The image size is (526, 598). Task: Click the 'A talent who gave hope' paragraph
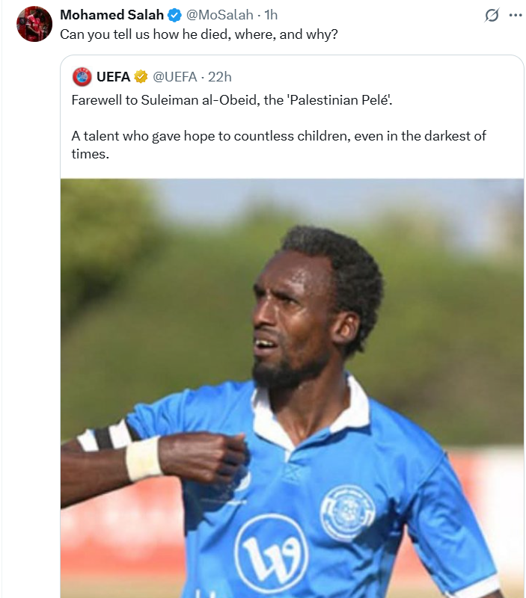click(278, 144)
